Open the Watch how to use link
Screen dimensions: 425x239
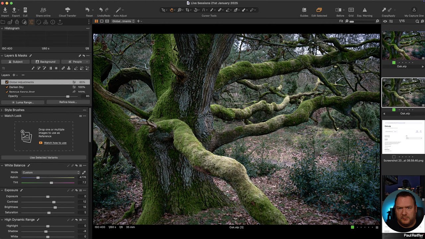(55, 143)
